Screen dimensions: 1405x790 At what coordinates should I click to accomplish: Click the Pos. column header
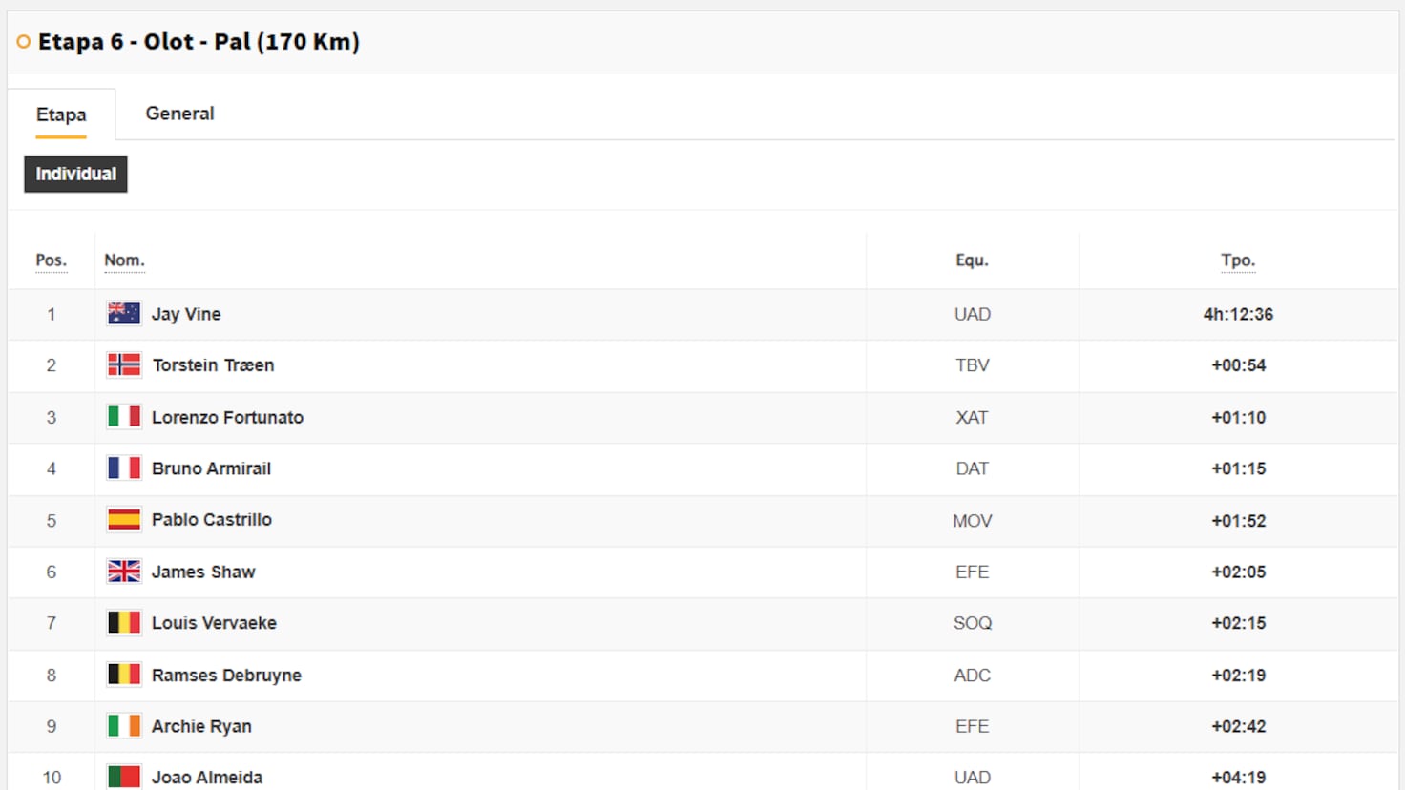[52, 260]
